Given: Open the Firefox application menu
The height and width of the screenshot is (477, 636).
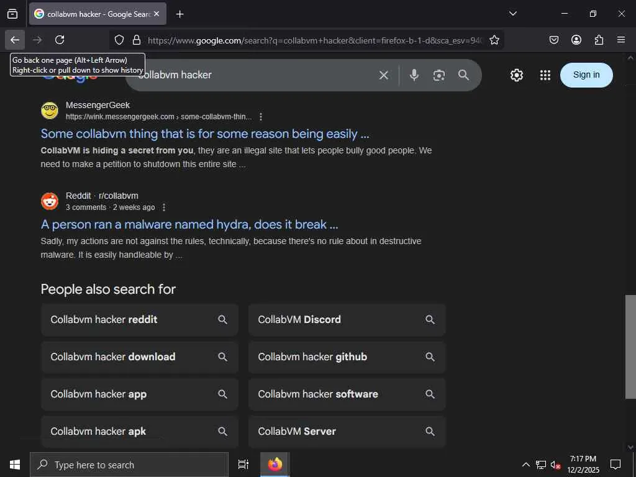Looking at the screenshot, I should (x=620, y=40).
